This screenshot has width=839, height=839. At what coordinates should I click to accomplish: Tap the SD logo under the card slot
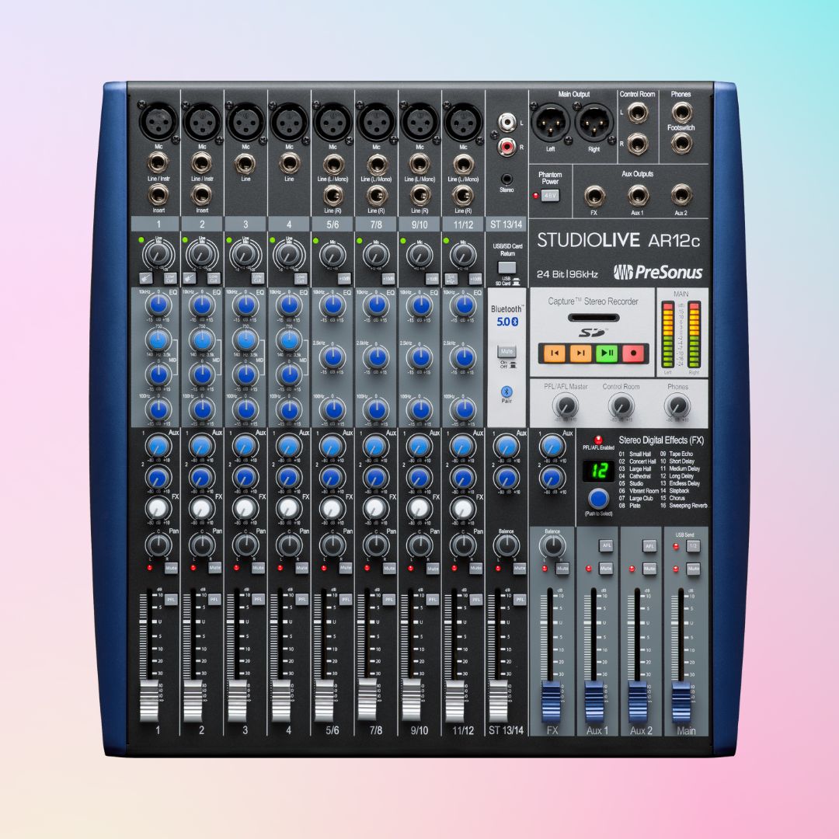(x=593, y=332)
